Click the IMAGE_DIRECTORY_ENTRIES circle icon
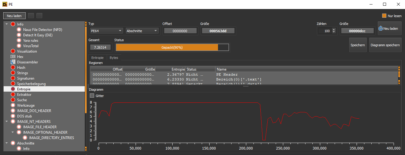405x155 pixels. click(25, 138)
